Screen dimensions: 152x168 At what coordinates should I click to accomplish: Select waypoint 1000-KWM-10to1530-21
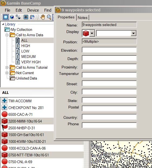click(x=27, y=141)
